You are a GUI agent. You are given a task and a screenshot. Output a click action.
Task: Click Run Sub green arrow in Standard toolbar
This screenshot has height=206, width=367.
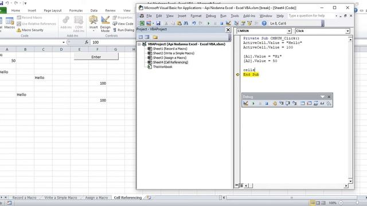[x=208, y=23]
